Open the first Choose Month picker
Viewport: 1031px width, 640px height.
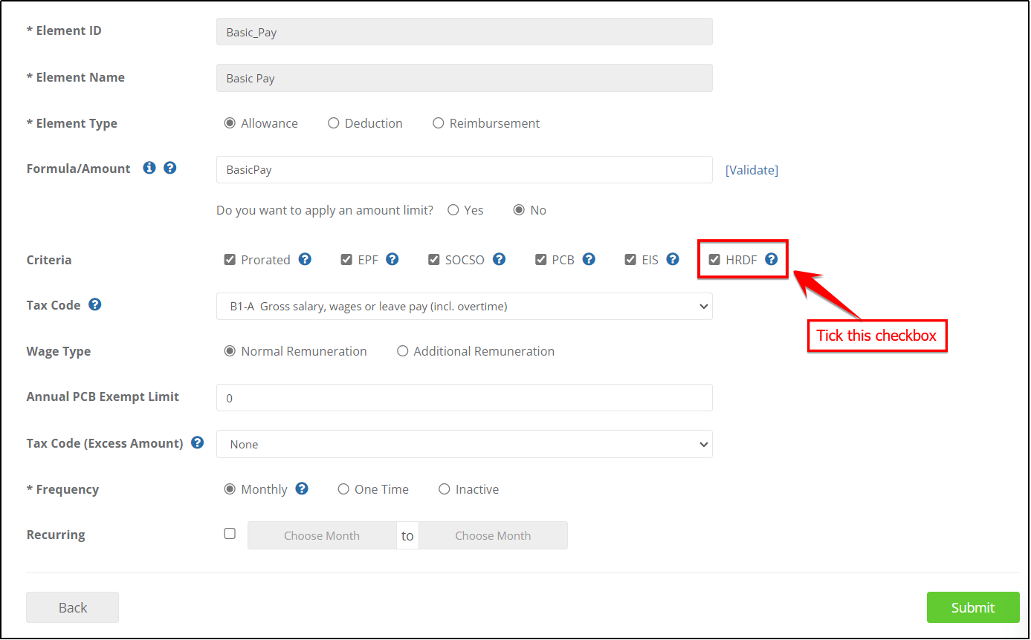point(322,535)
